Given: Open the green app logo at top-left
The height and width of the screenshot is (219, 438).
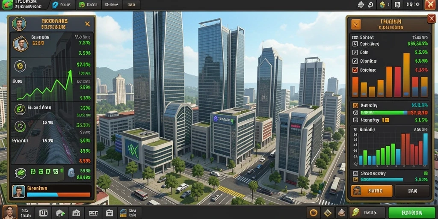Looking at the screenshot, I should tap(7, 5).
